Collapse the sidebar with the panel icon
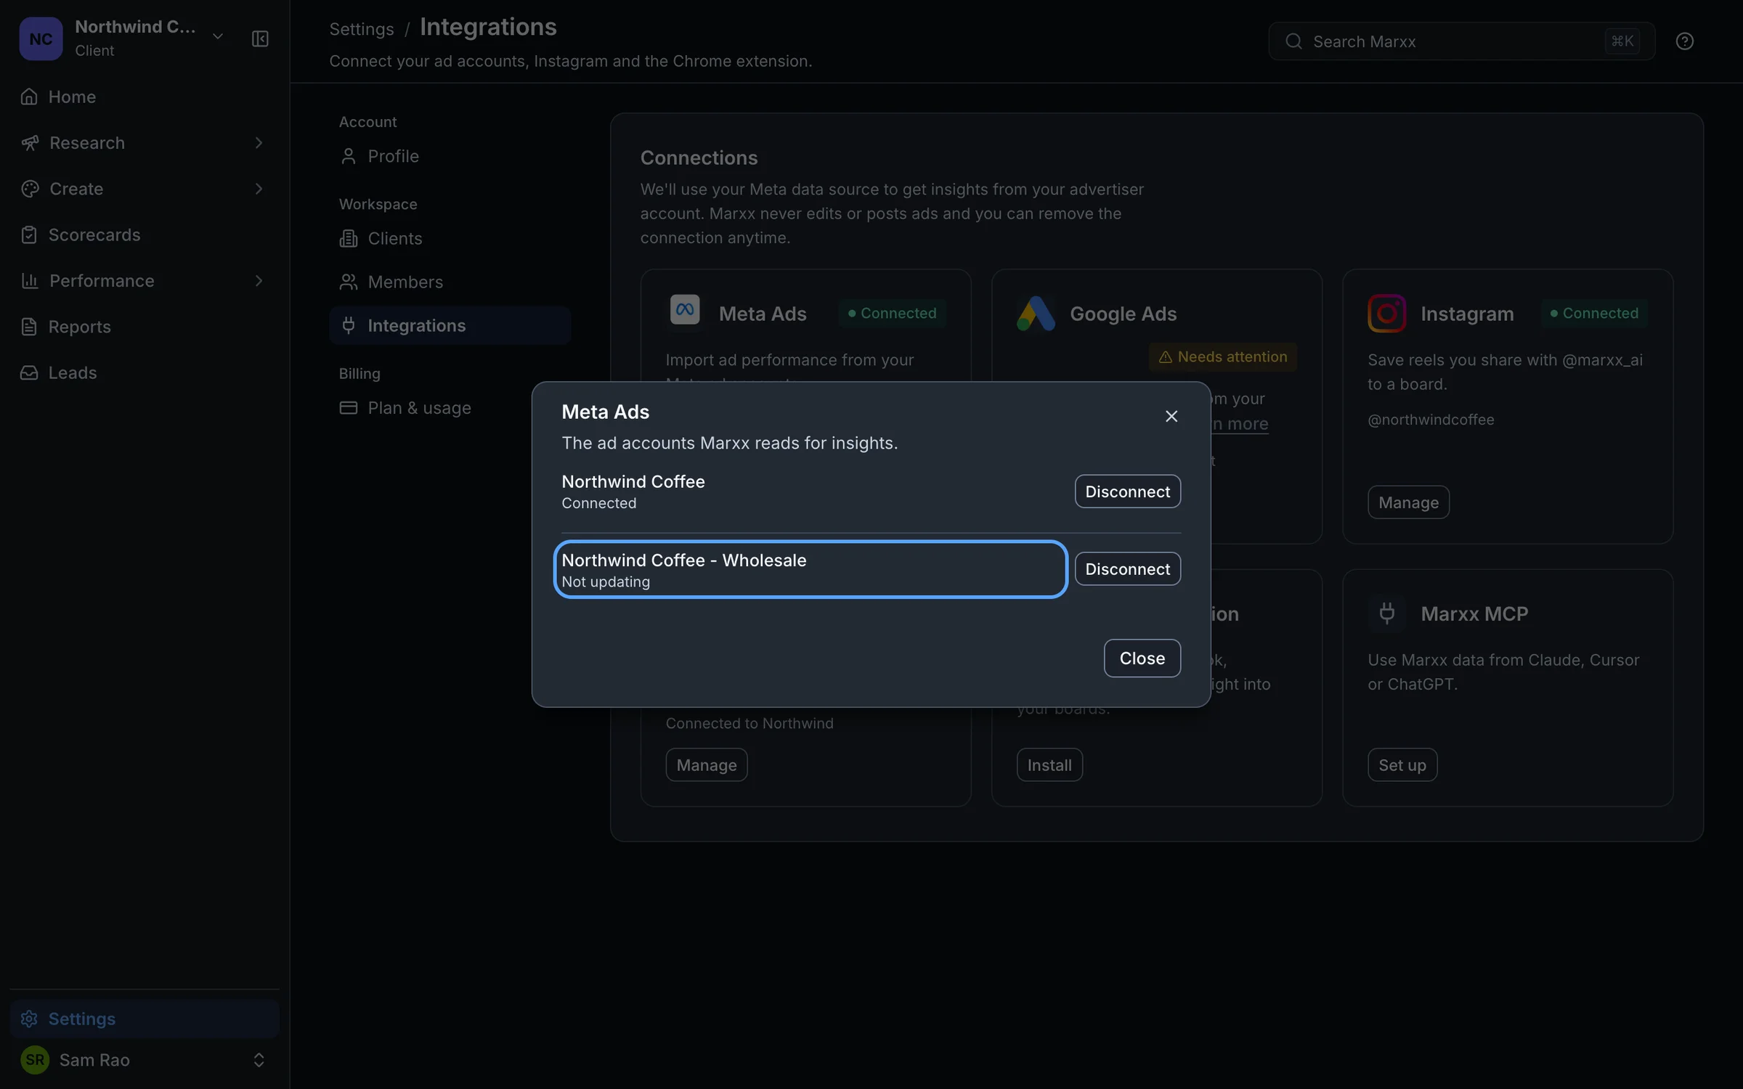Viewport: 1743px width, 1089px height. tap(260, 38)
